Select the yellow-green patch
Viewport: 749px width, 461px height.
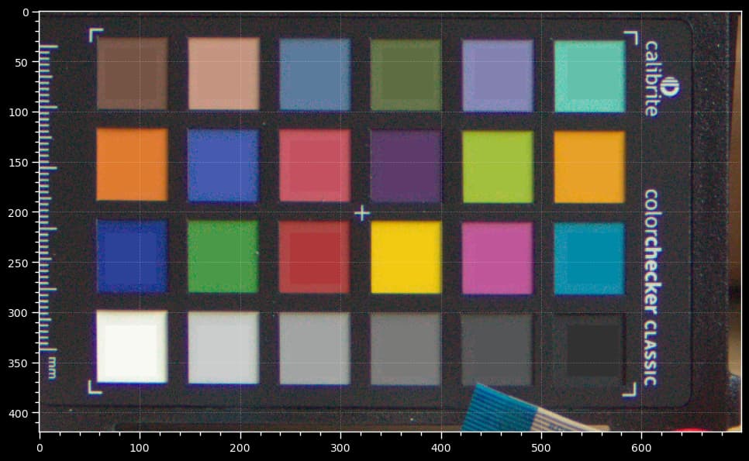[498, 167]
